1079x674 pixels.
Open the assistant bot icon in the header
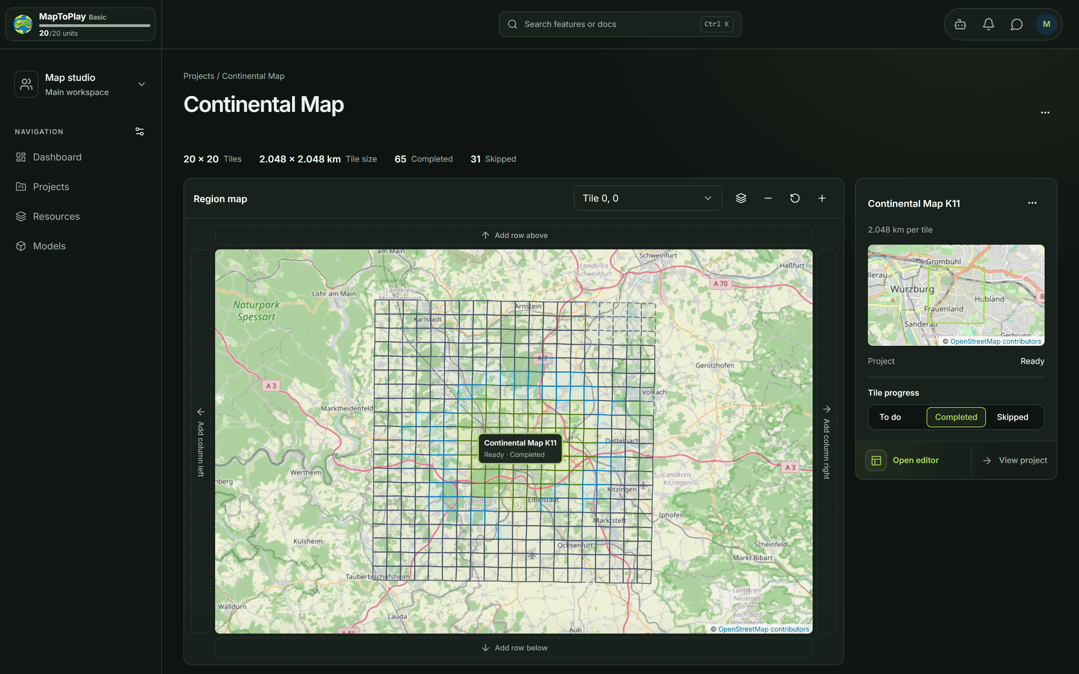coord(960,25)
